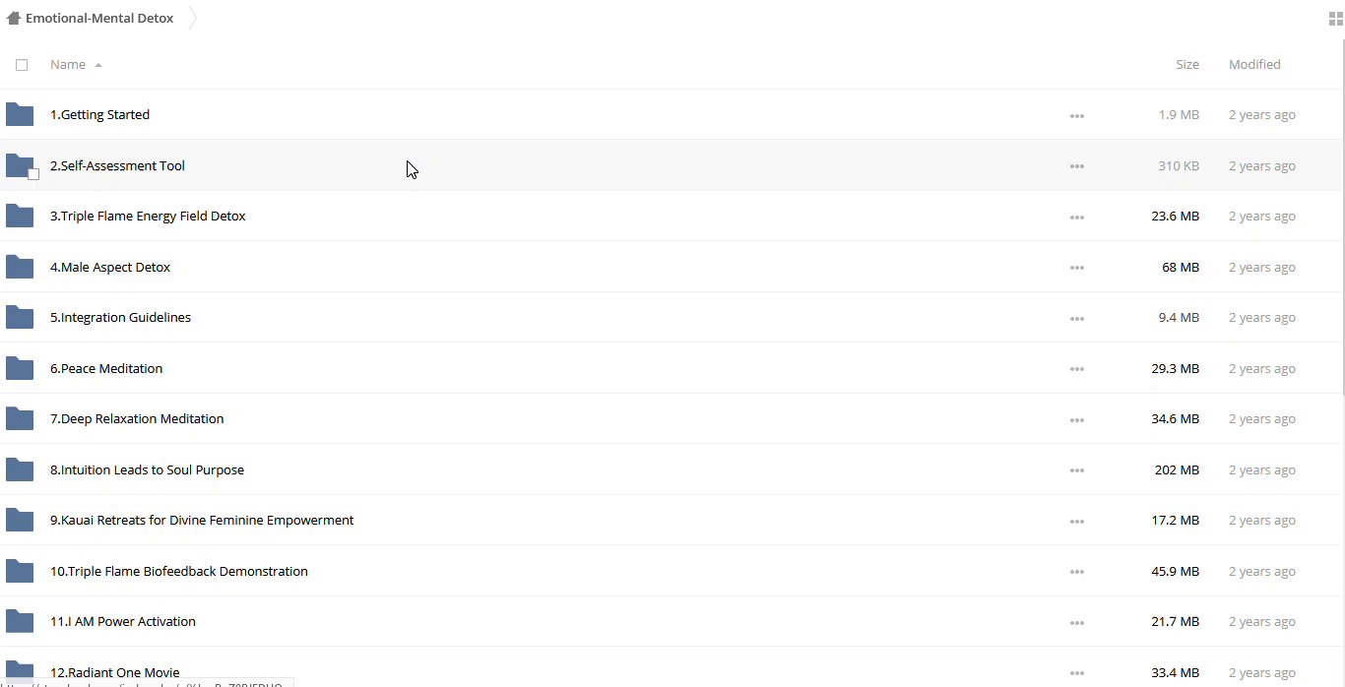Click the Emotional-Mental Detox breadcrumb
Image resolution: width=1345 pixels, height=687 pixels.
99,18
